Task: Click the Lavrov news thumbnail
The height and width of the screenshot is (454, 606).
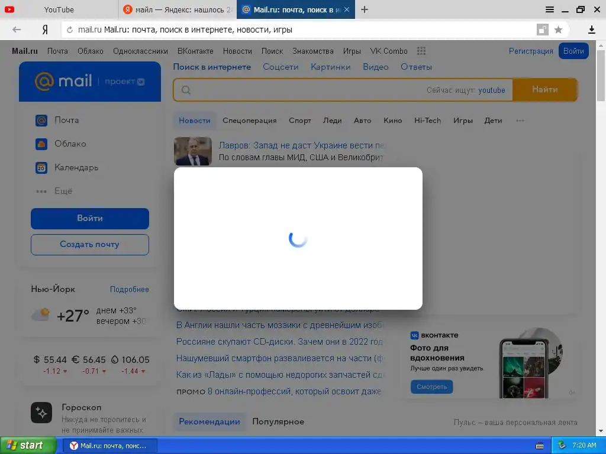Action: click(193, 151)
